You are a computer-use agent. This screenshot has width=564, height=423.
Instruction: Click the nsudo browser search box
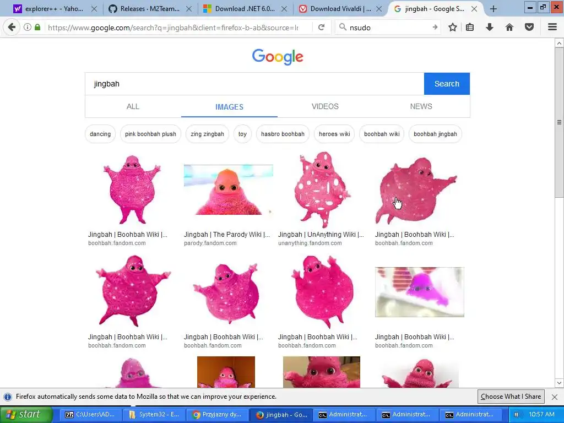pos(388,28)
